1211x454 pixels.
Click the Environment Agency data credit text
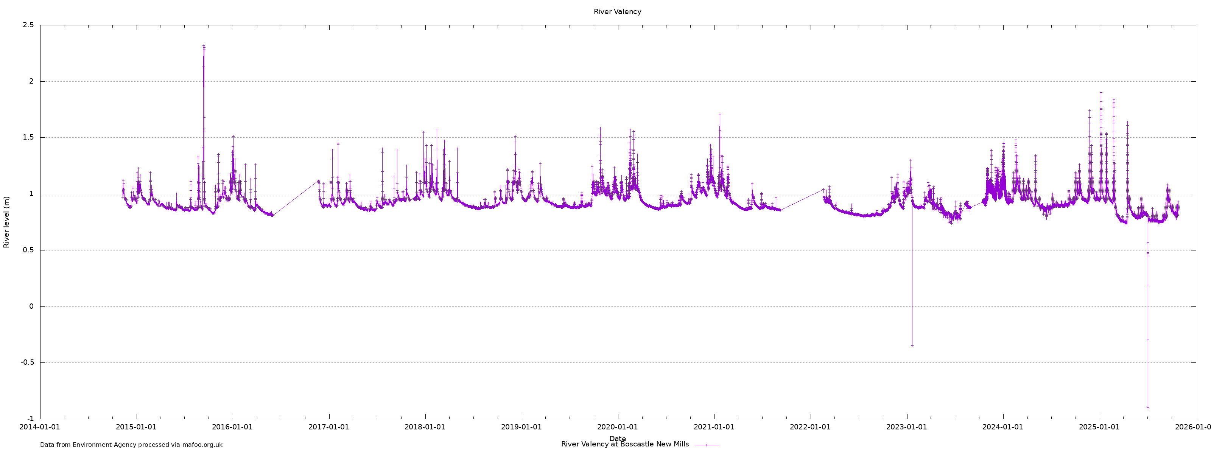coord(131,445)
